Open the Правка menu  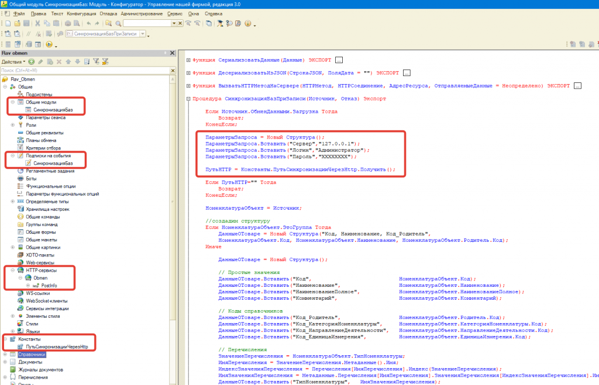coord(38,14)
